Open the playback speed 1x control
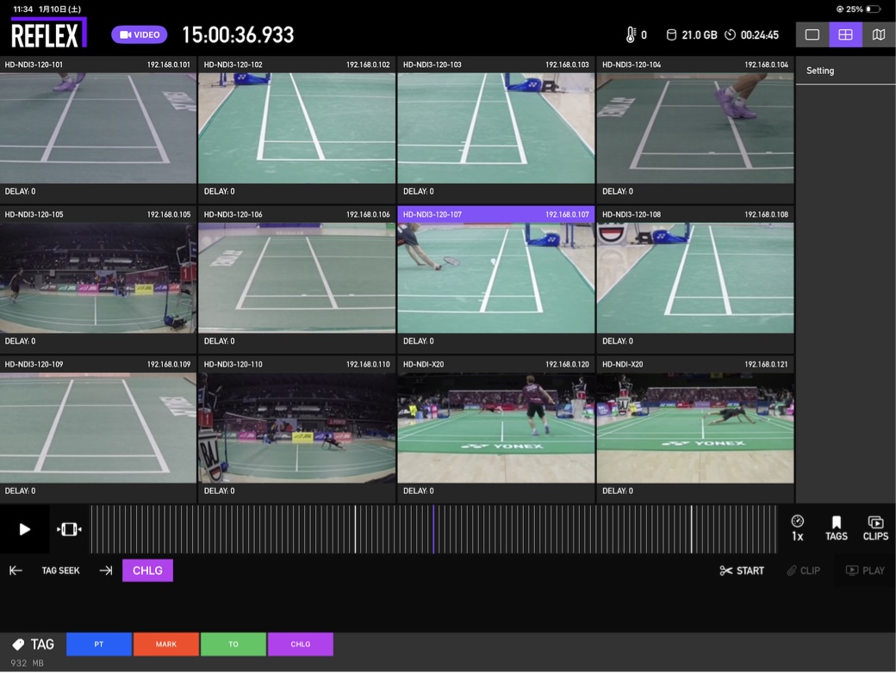 click(x=797, y=528)
